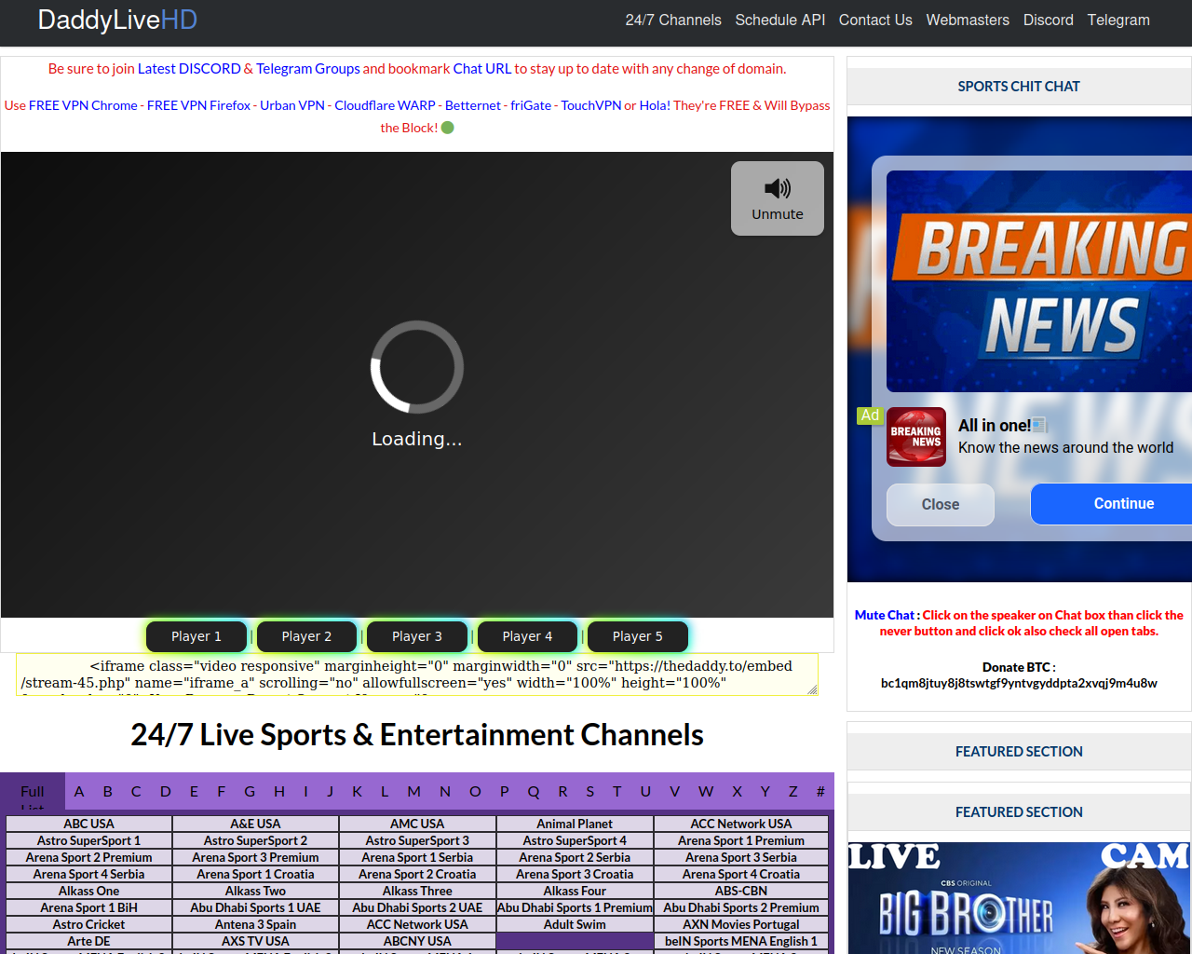Open Arena Sport 3 Croatia channel
This screenshot has width=1192, height=954.
tap(575, 874)
